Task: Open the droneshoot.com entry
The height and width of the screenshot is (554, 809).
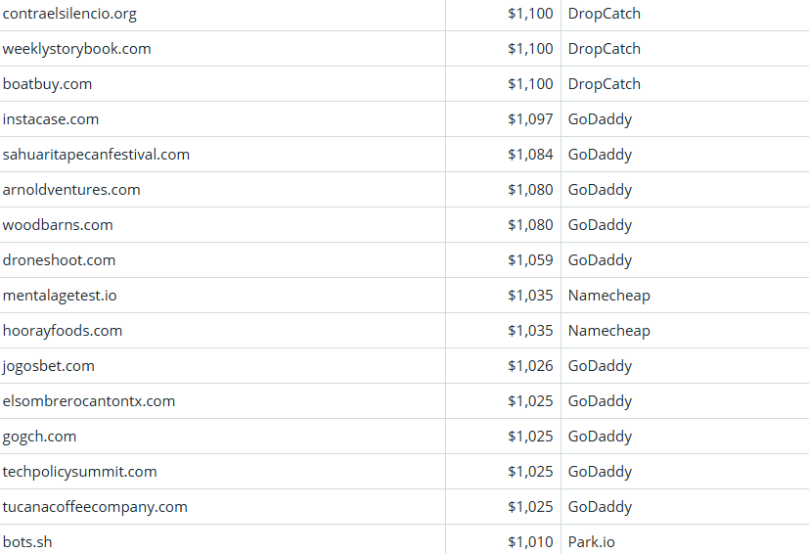Action: pos(59,260)
